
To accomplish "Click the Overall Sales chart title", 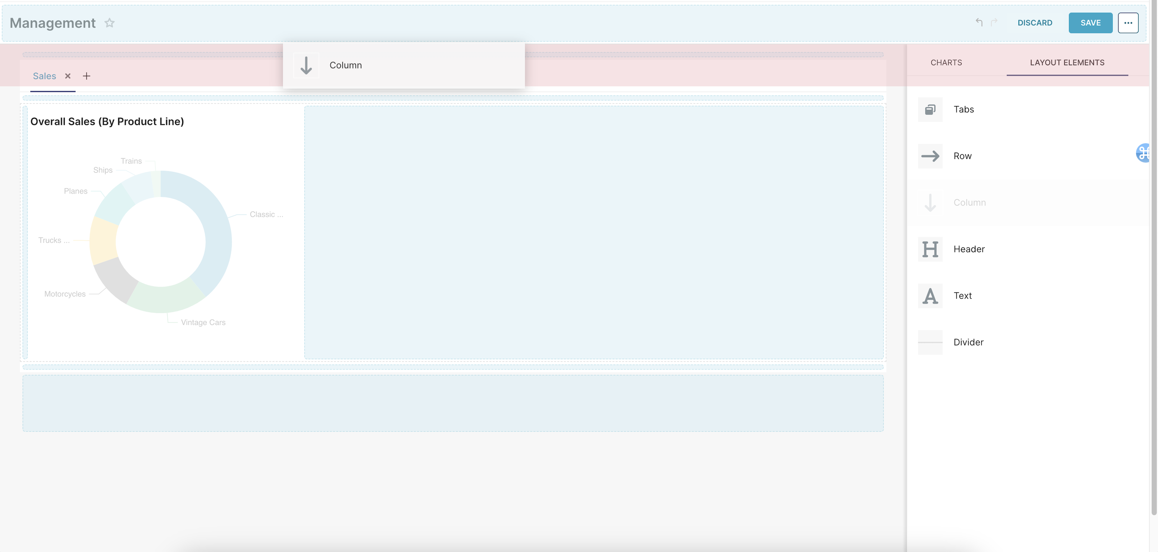I will point(107,122).
